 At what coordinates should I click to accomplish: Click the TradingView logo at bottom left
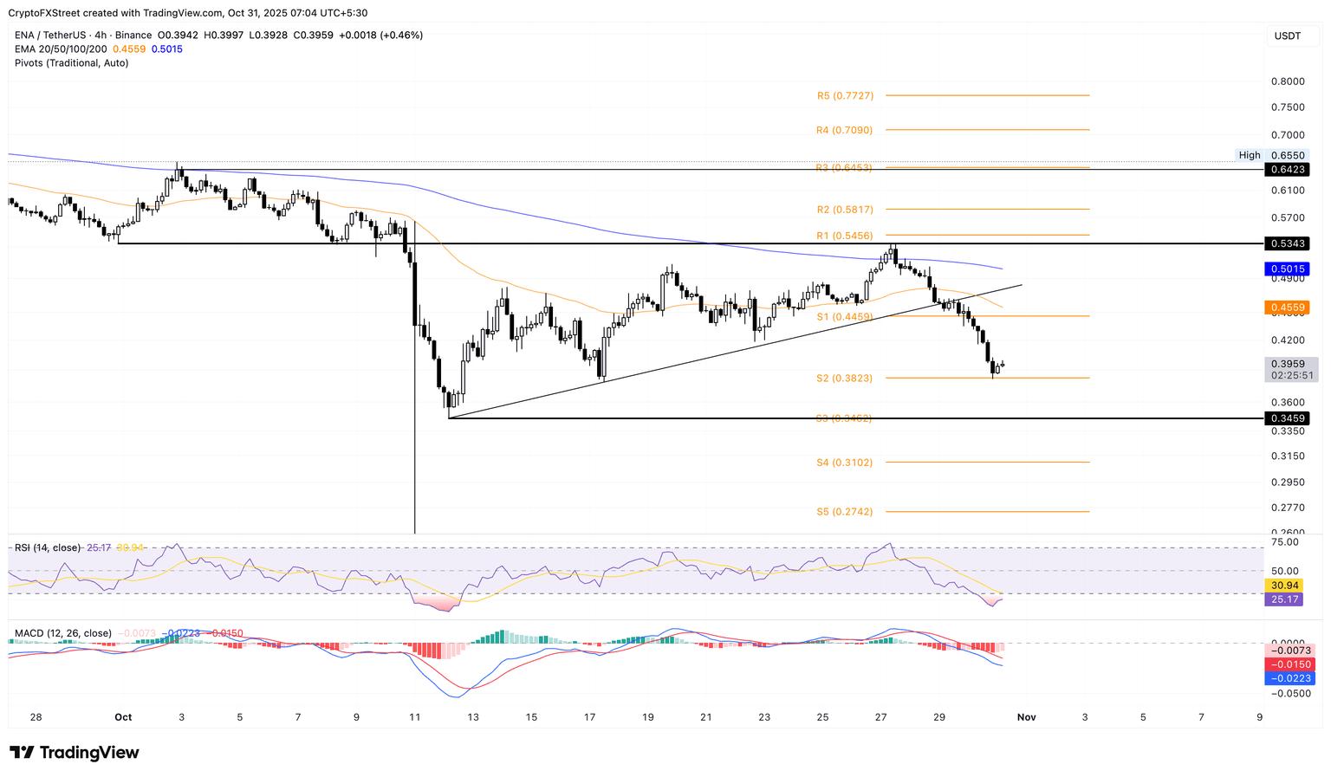point(75,753)
